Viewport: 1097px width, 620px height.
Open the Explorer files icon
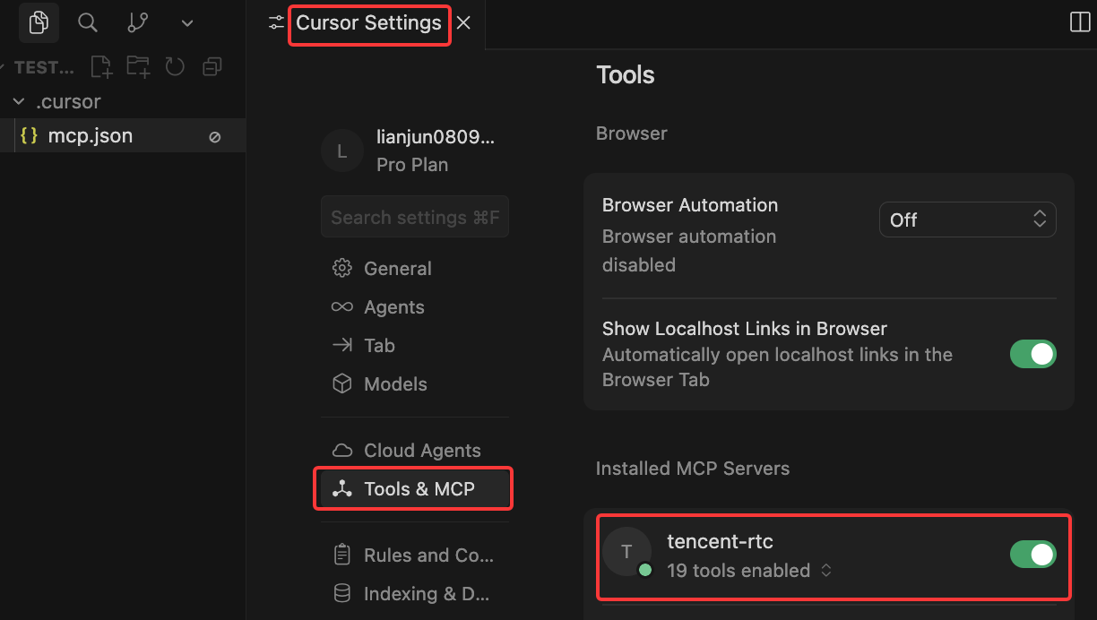(39, 23)
